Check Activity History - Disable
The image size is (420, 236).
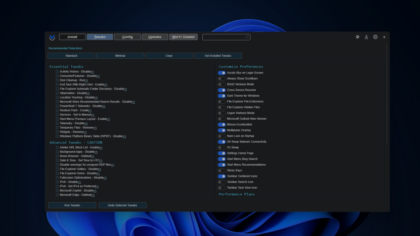(x=57, y=72)
